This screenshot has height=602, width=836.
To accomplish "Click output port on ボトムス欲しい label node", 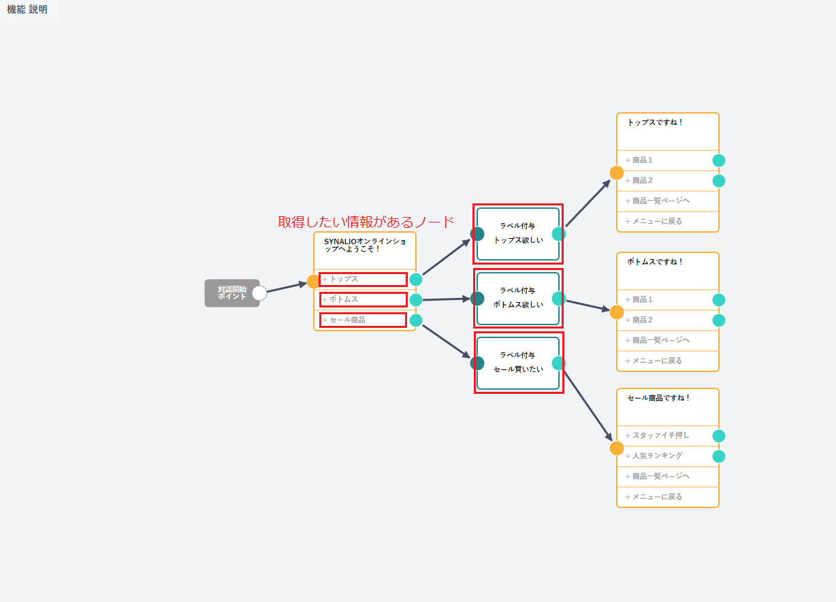I will click(559, 299).
